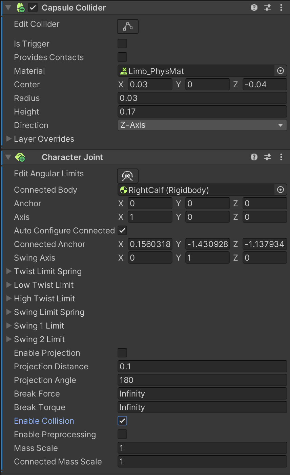Open object picker for Connected Body field
The width and height of the screenshot is (290, 475).
click(x=281, y=190)
